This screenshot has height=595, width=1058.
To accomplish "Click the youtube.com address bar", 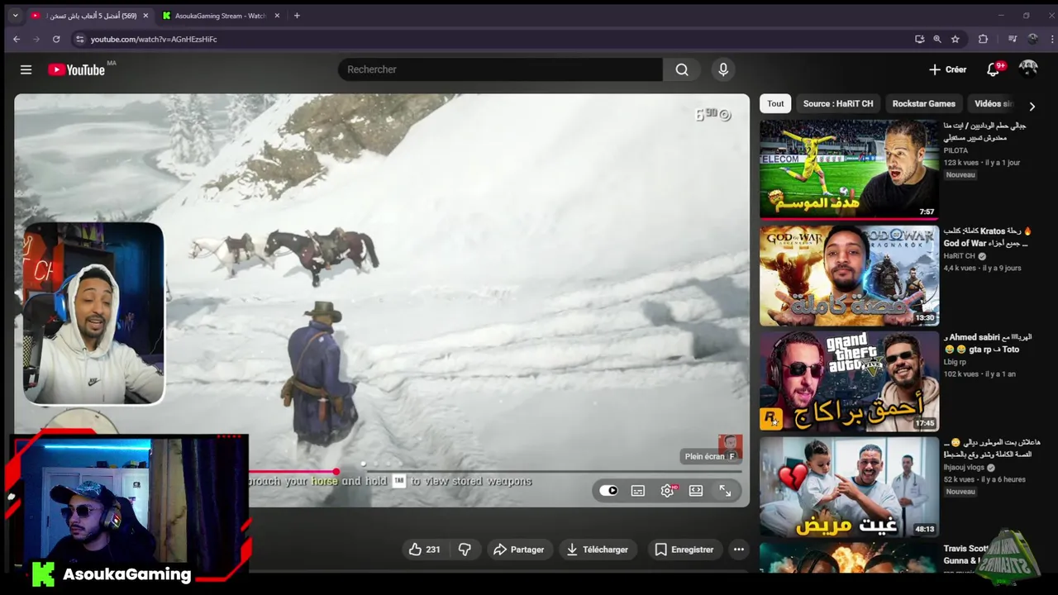I will [x=496, y=39].
